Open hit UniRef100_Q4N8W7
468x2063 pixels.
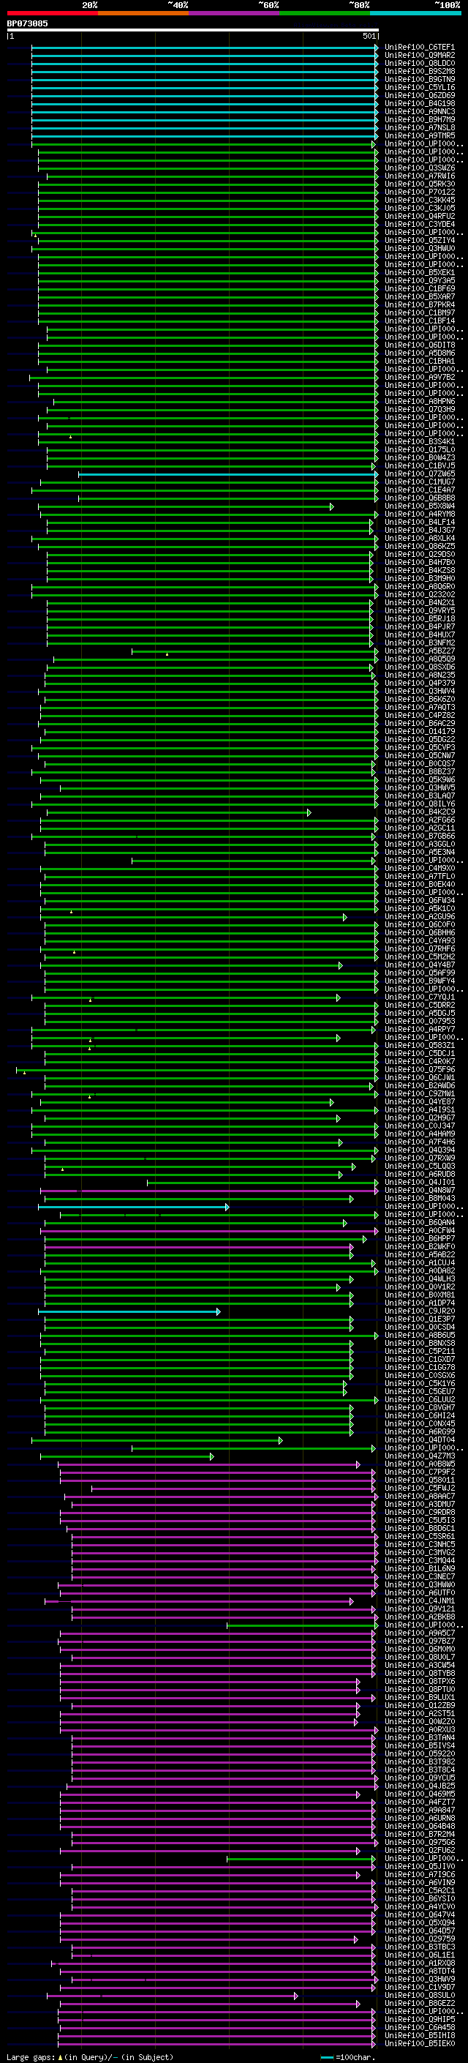tap(420, 1190)
